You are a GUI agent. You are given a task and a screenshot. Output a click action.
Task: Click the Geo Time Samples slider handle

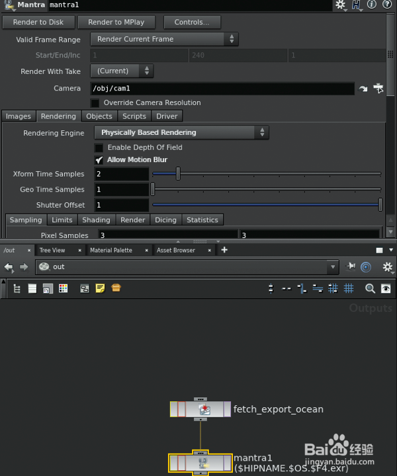point(153,189)
